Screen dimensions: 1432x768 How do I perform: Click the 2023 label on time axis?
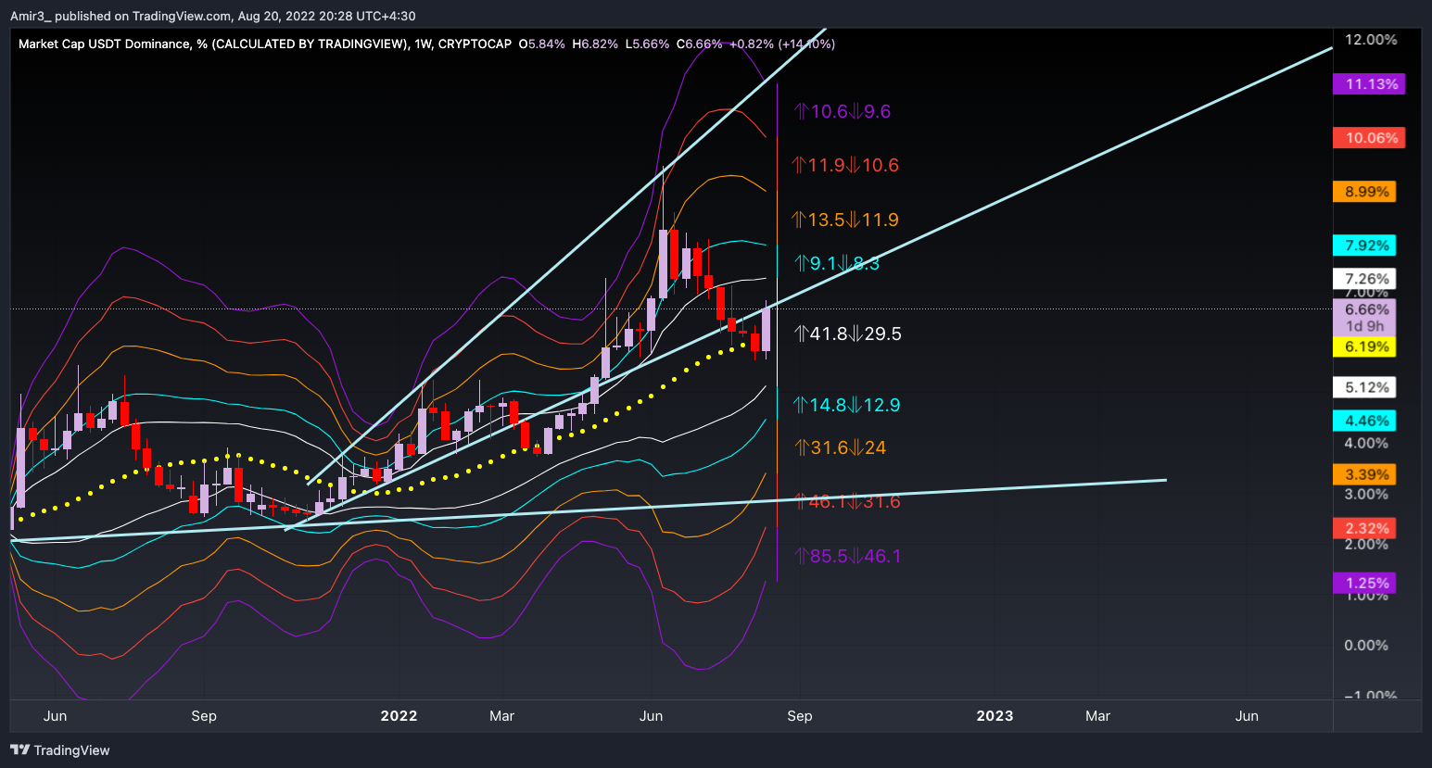coord(995,716)
